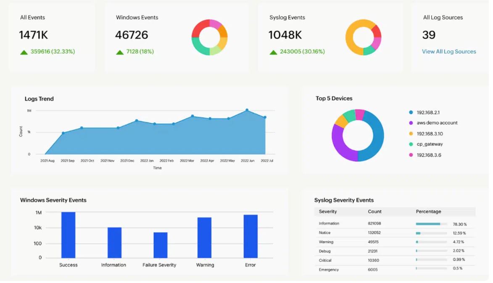Click the pink 192.168.3.6 legend dot

[411, 155]
